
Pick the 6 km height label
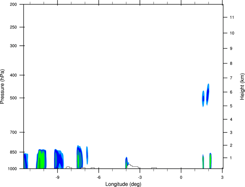click(x=231, y=92)
